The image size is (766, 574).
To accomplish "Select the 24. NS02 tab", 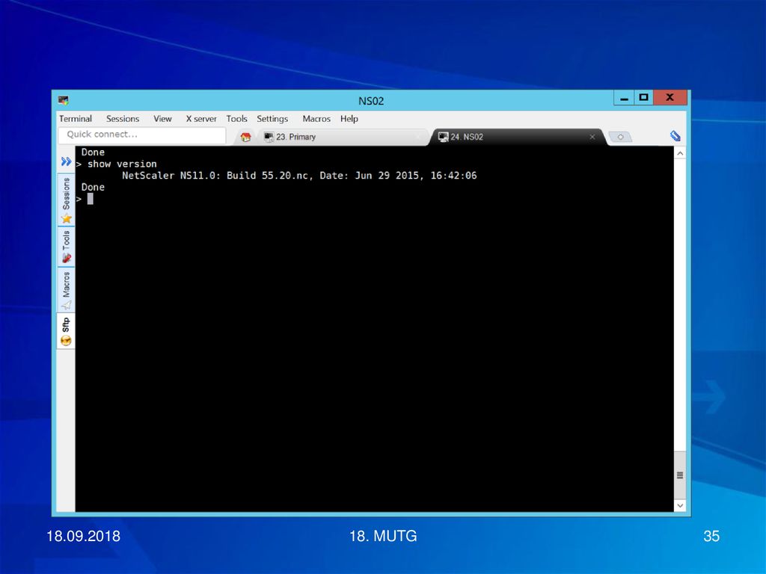I will coord(517,138).
